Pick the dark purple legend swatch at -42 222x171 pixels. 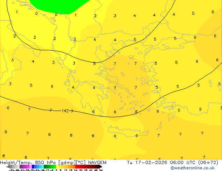click(x=21, y=166)
